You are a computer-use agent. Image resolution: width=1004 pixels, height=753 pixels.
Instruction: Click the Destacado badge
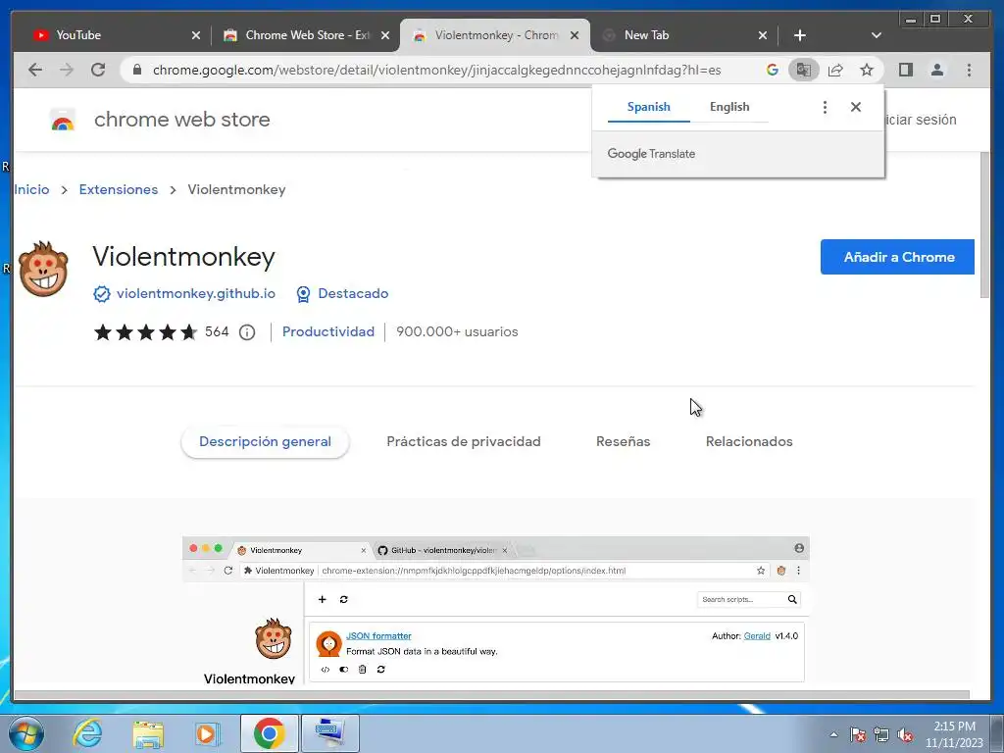click(342, 293)
